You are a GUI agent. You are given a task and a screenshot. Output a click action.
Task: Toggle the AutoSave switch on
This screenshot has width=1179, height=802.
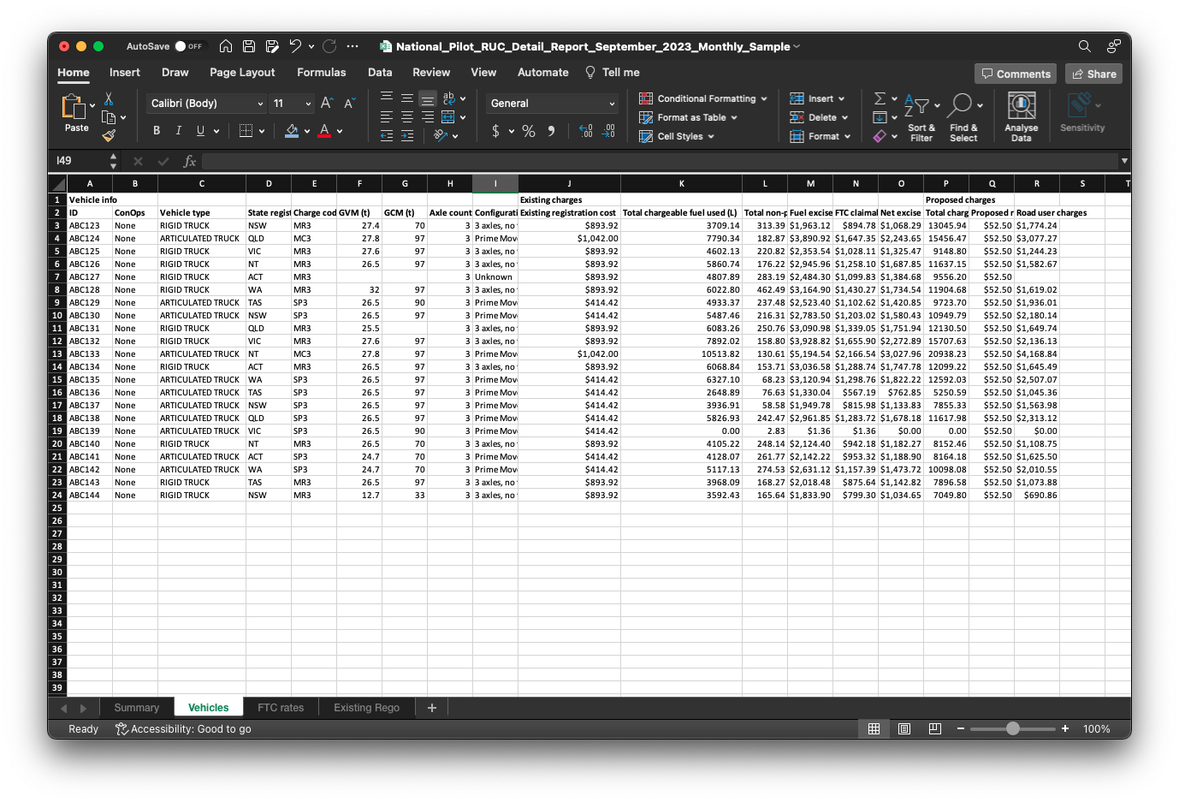188,46
